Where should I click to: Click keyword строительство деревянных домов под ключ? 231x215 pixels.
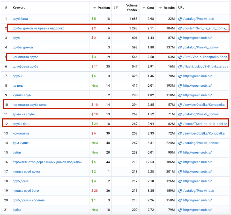47,162
